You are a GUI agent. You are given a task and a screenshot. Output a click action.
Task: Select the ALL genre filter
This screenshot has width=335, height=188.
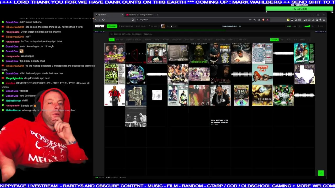tap(111, 40)
